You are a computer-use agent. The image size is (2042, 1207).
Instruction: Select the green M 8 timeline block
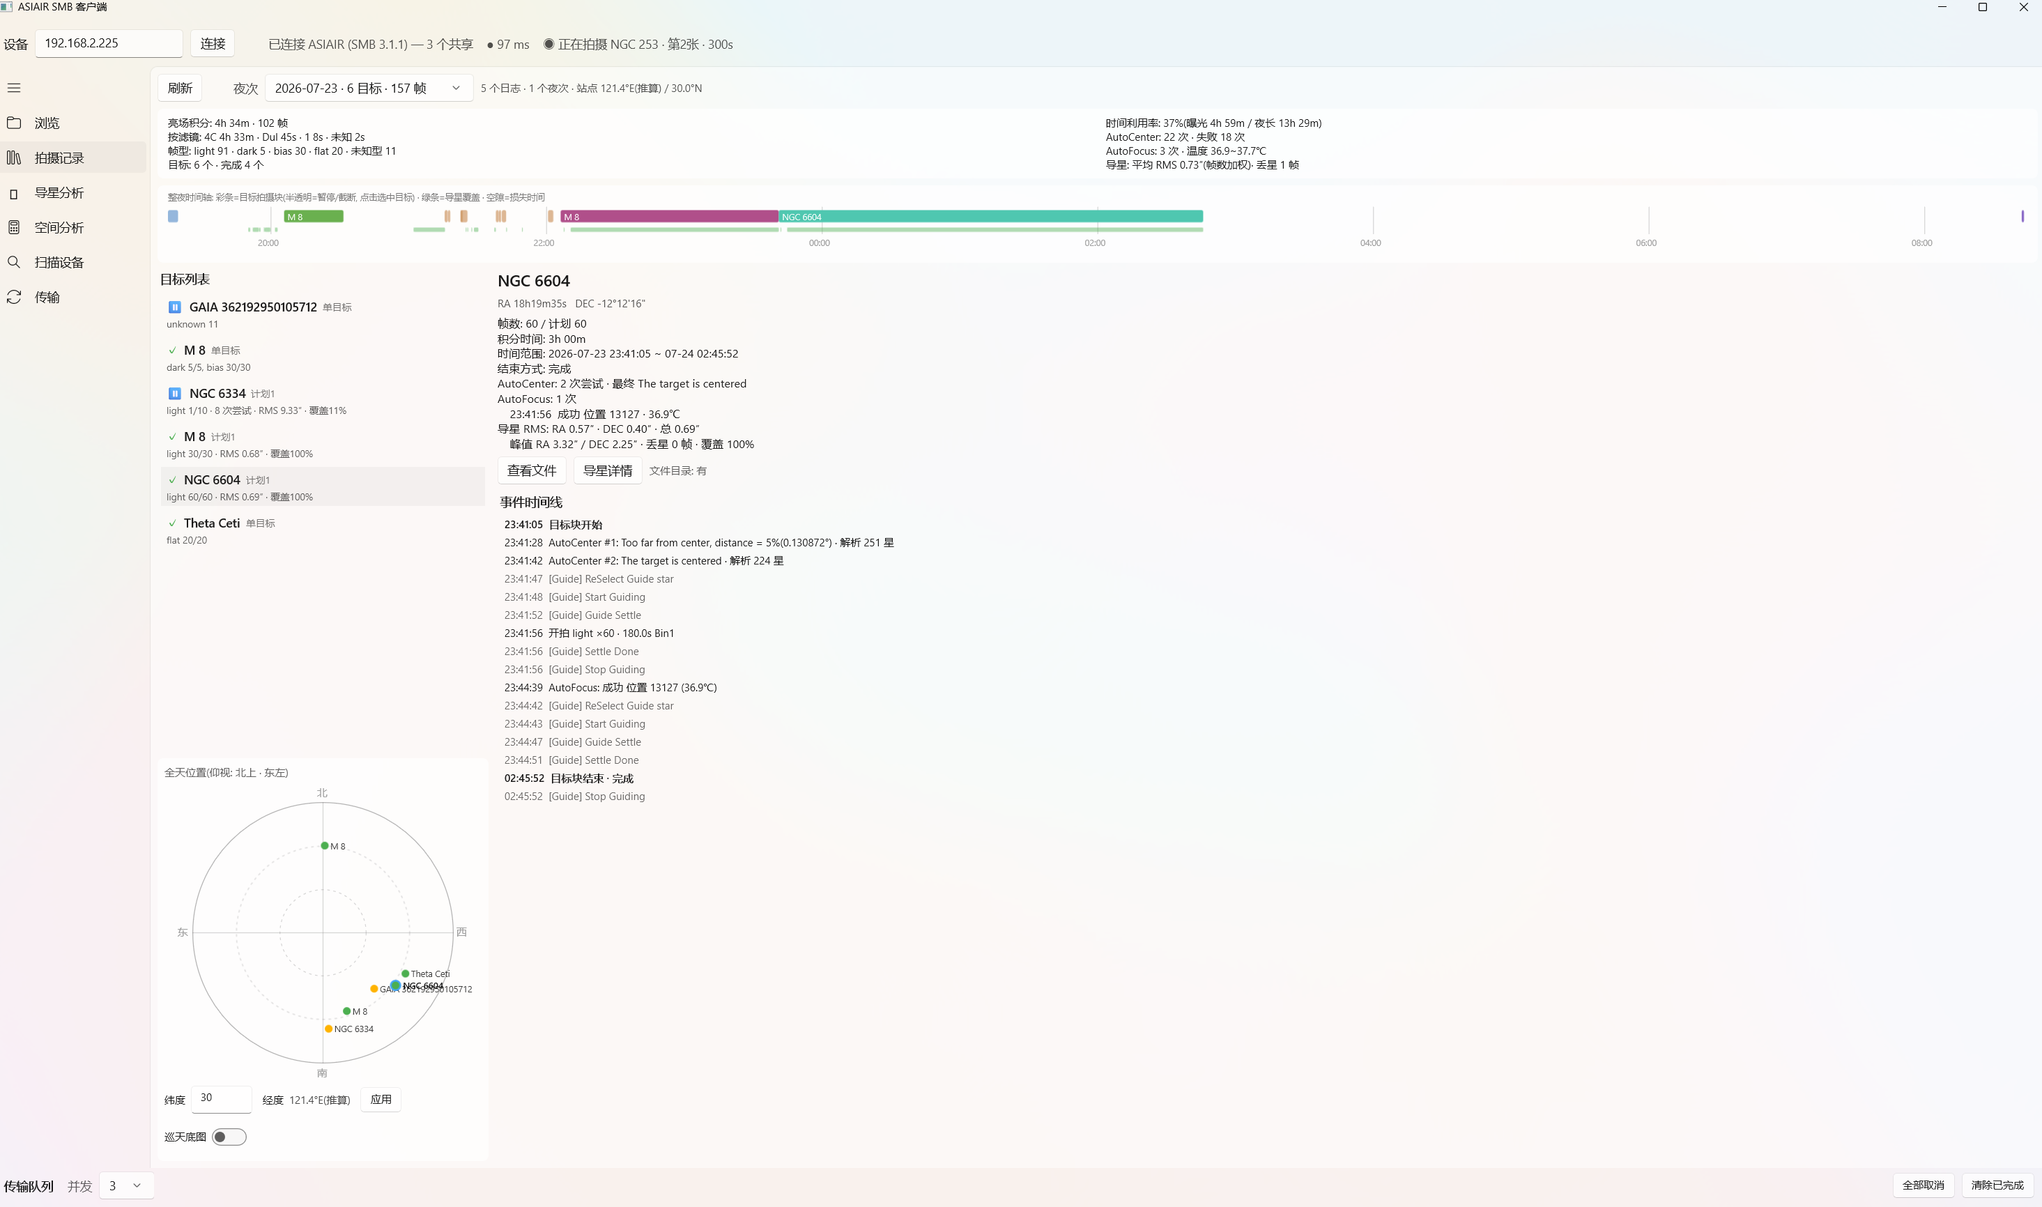point(314,216)
